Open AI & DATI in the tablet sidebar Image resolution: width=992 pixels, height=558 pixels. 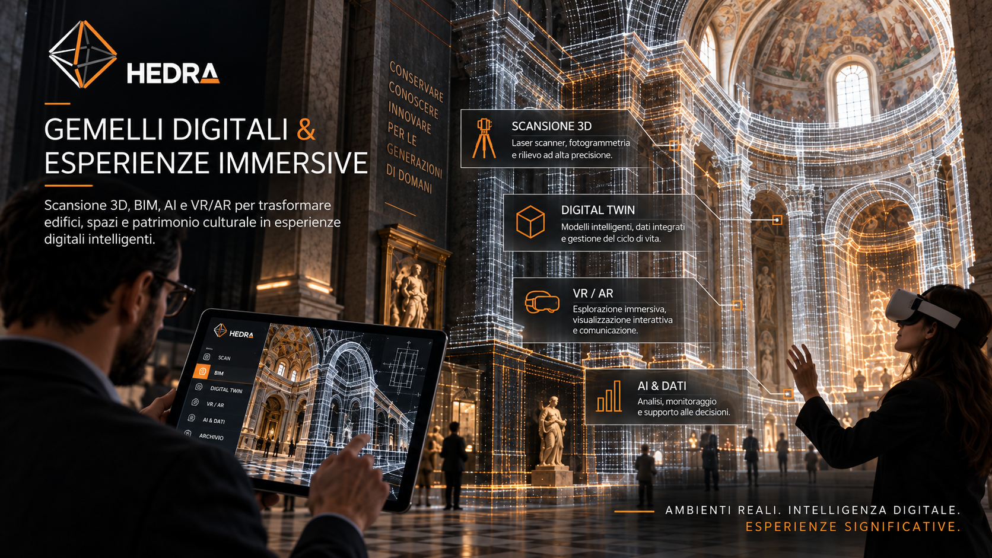[x=214, y=420]
